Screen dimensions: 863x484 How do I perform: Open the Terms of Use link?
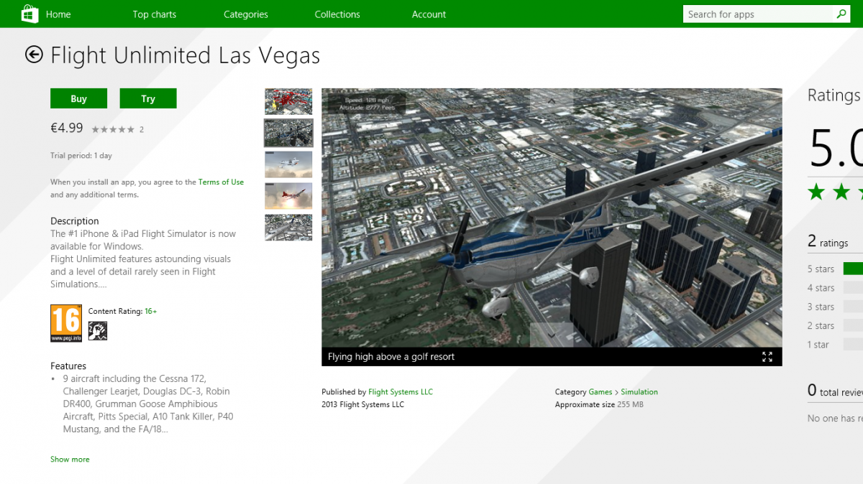click(221, 182)
